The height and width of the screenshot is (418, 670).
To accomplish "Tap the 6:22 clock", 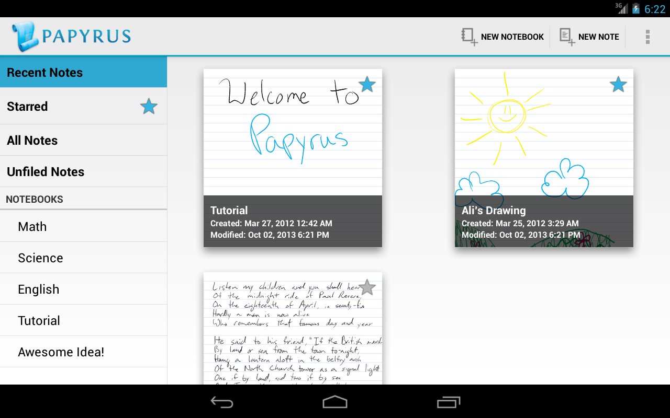I will (x=655, y=9).
